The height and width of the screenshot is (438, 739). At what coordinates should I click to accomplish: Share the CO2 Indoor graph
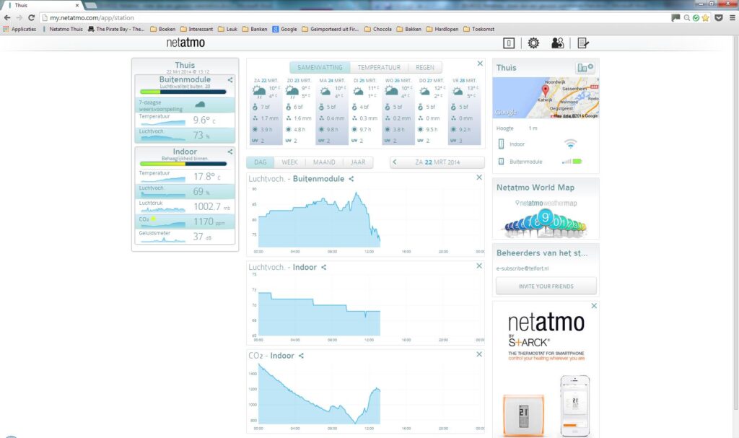[x=301, y=356]
